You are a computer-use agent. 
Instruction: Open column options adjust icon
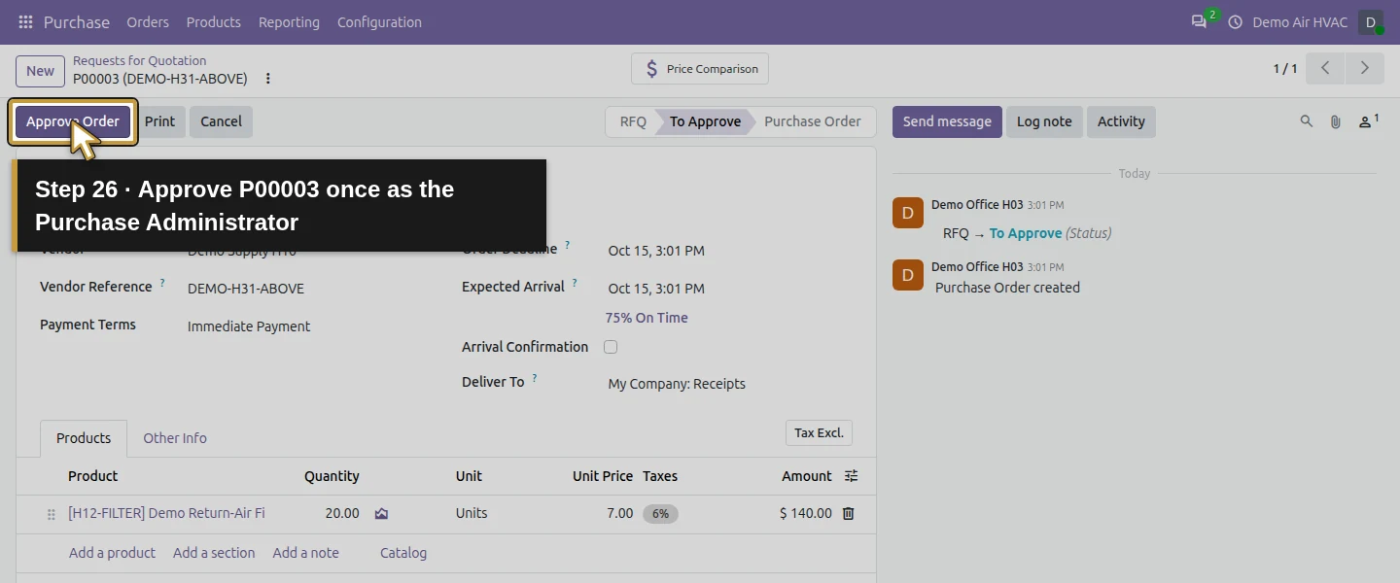click(x=852, y=476)
